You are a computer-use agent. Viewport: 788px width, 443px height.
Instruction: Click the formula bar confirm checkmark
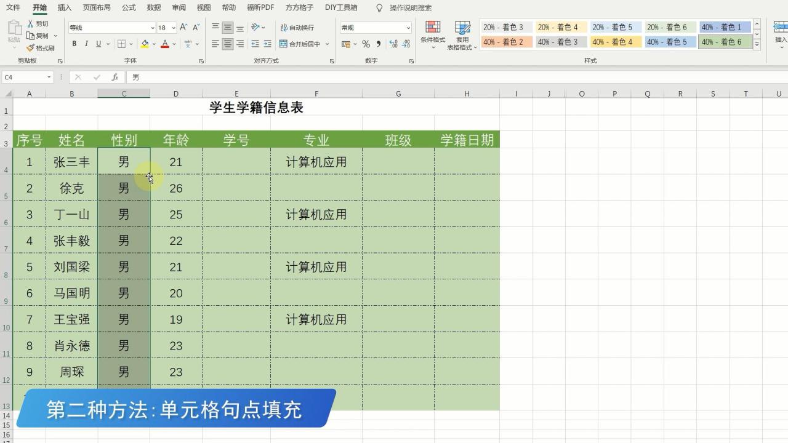click(97, 77)
